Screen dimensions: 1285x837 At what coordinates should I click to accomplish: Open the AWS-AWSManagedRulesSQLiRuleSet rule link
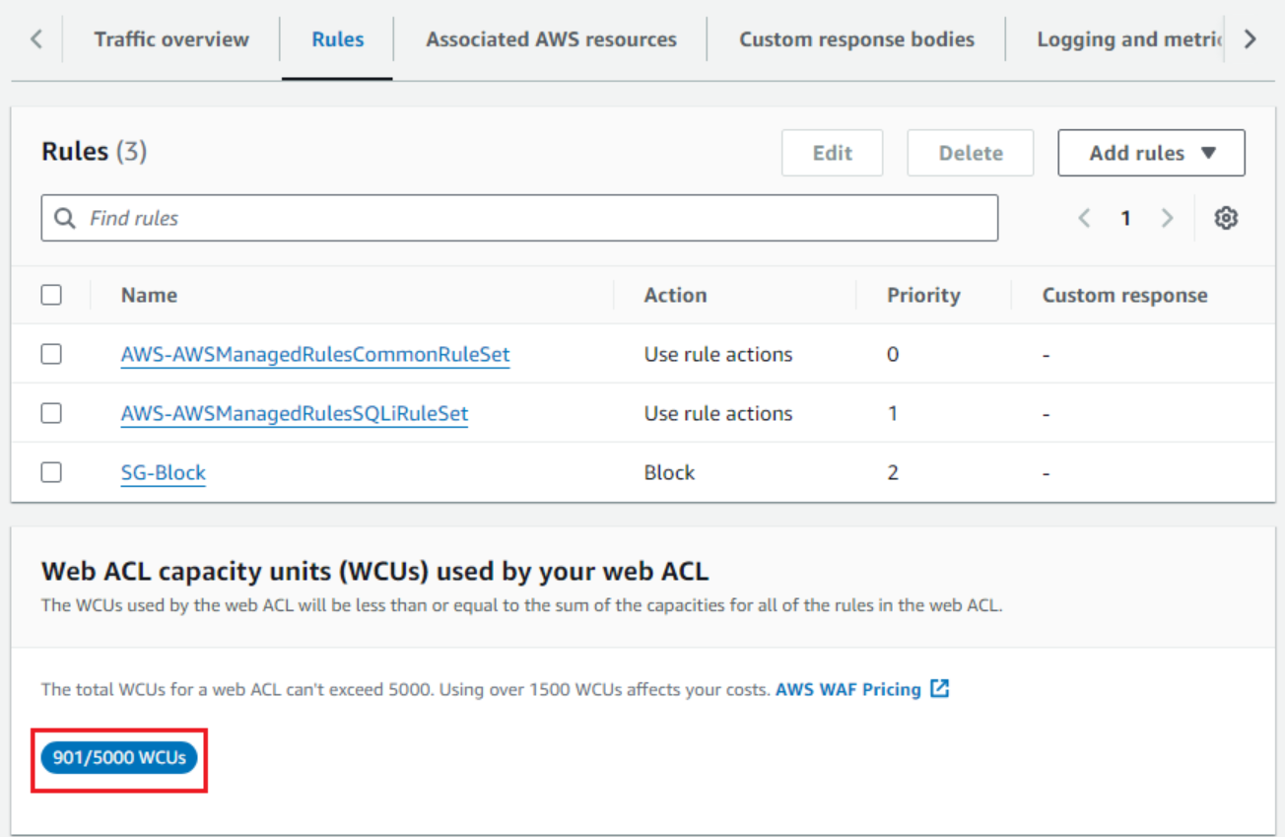[x=295, y=413]
